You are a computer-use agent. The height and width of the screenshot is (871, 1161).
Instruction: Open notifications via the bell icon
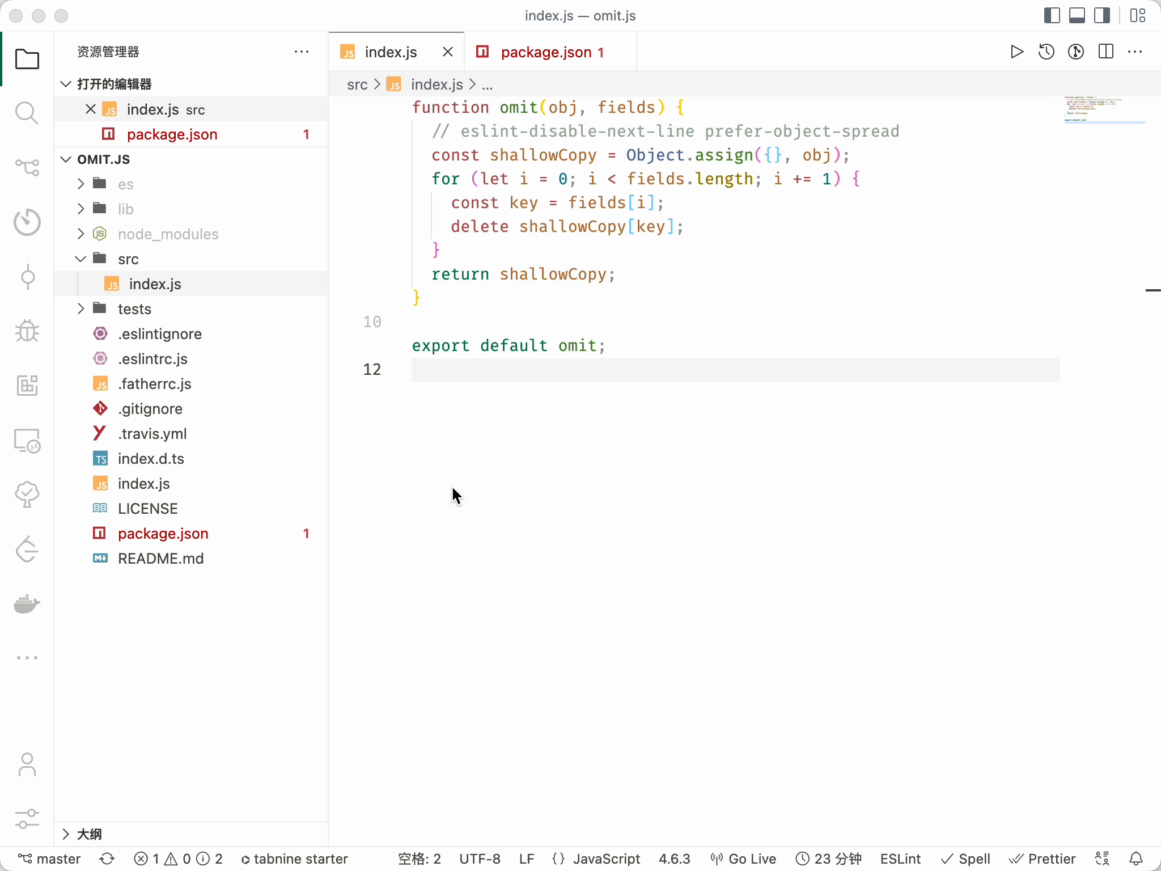[x=1137, y=858]
